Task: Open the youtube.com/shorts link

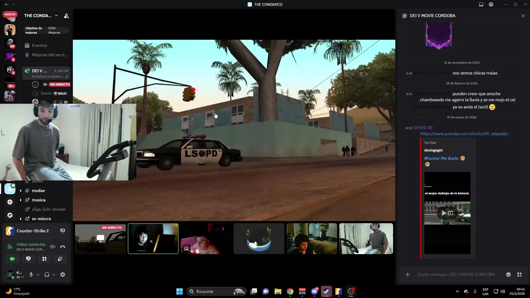Action: pyautogui.click(x=464, y=134)
